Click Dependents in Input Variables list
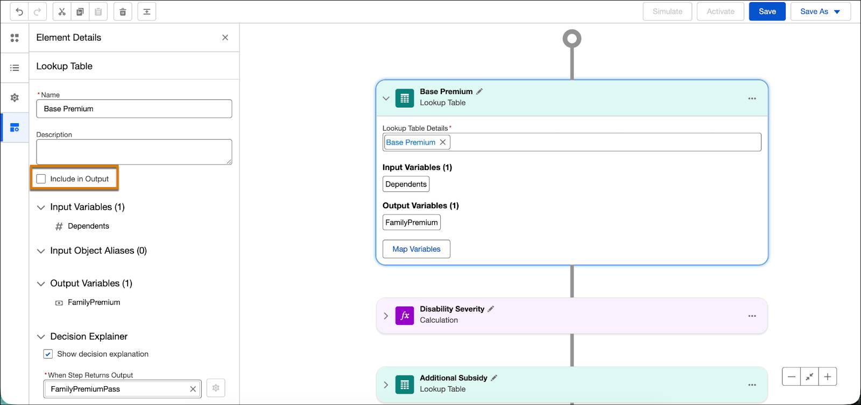 tap(88, 226)
